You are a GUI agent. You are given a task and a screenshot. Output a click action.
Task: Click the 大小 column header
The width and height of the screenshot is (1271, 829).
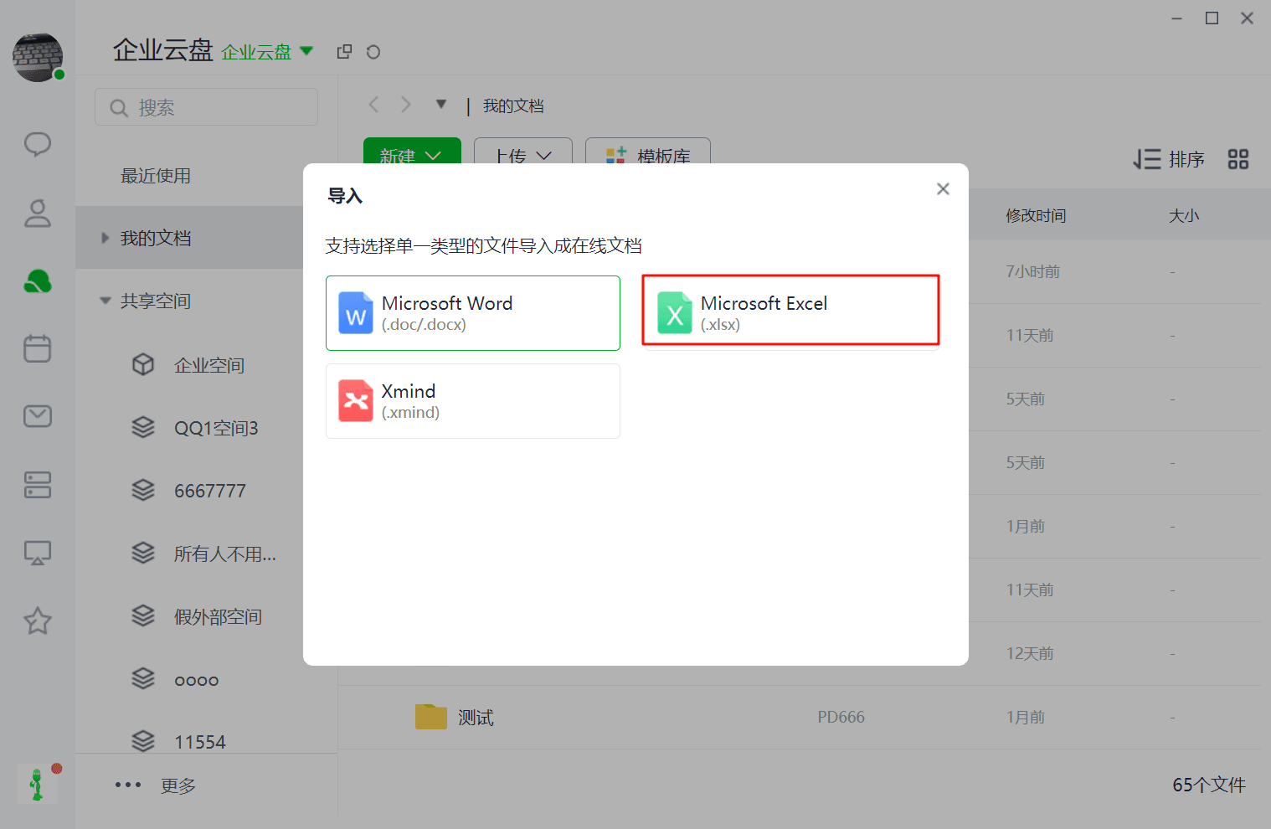1184,215
